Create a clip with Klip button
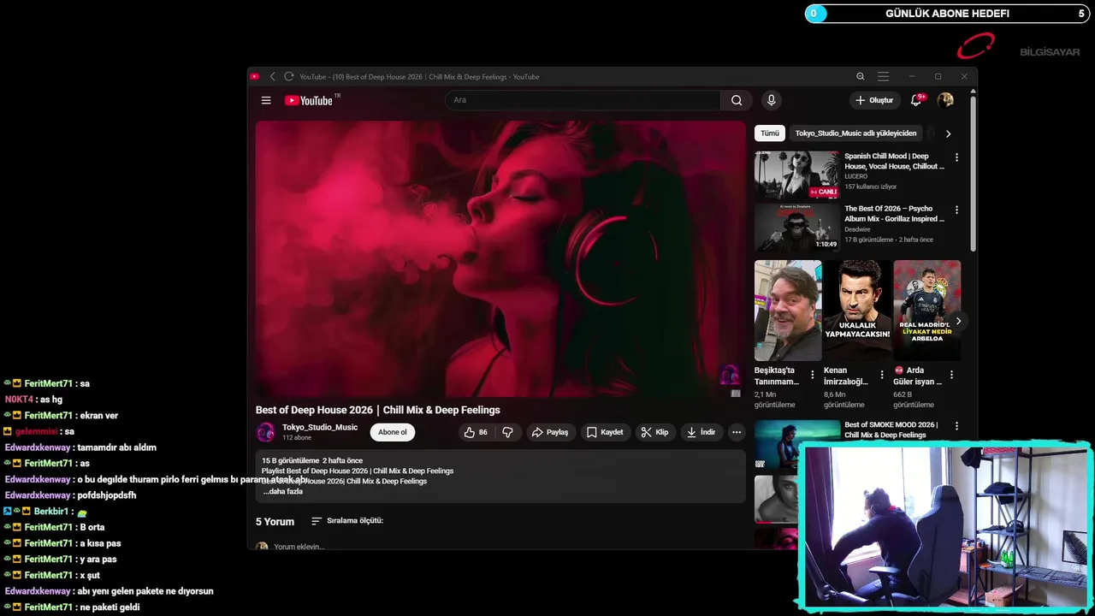This screenshot has height=616, width=1095. click(x=655, y=432)
